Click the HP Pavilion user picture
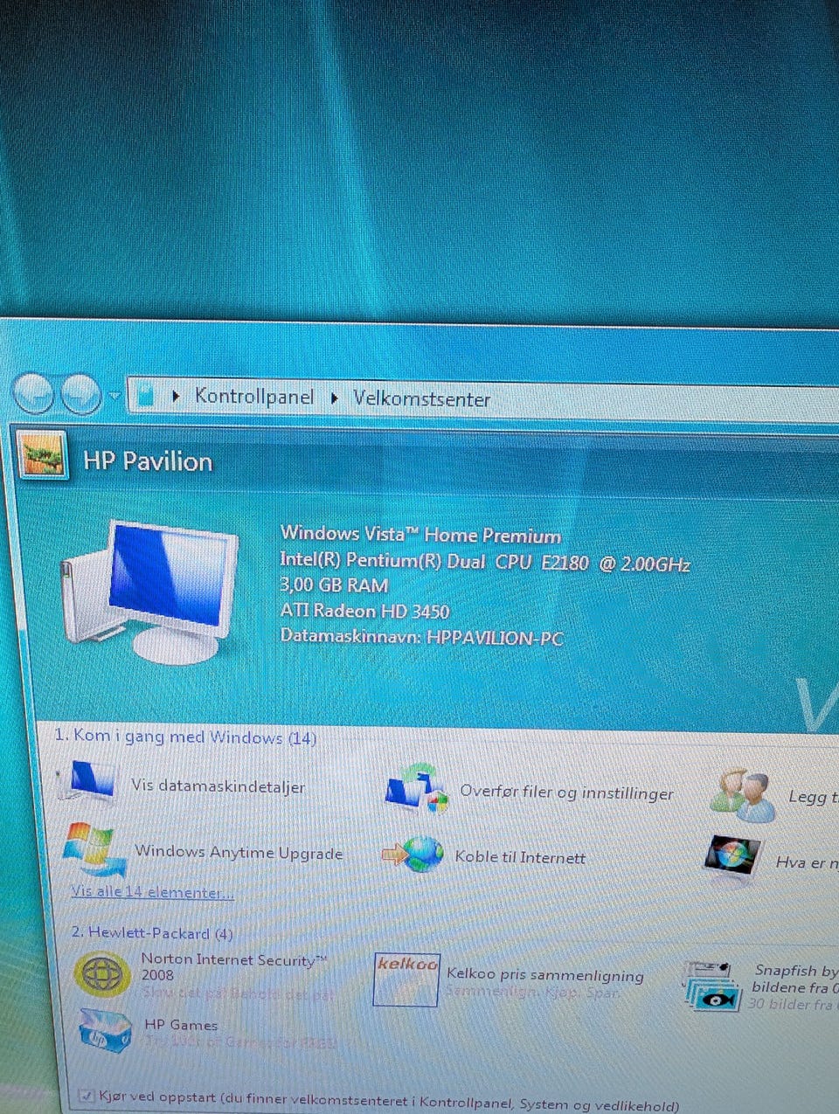This screenshot has height=1114, width=839. click(43, 455)
